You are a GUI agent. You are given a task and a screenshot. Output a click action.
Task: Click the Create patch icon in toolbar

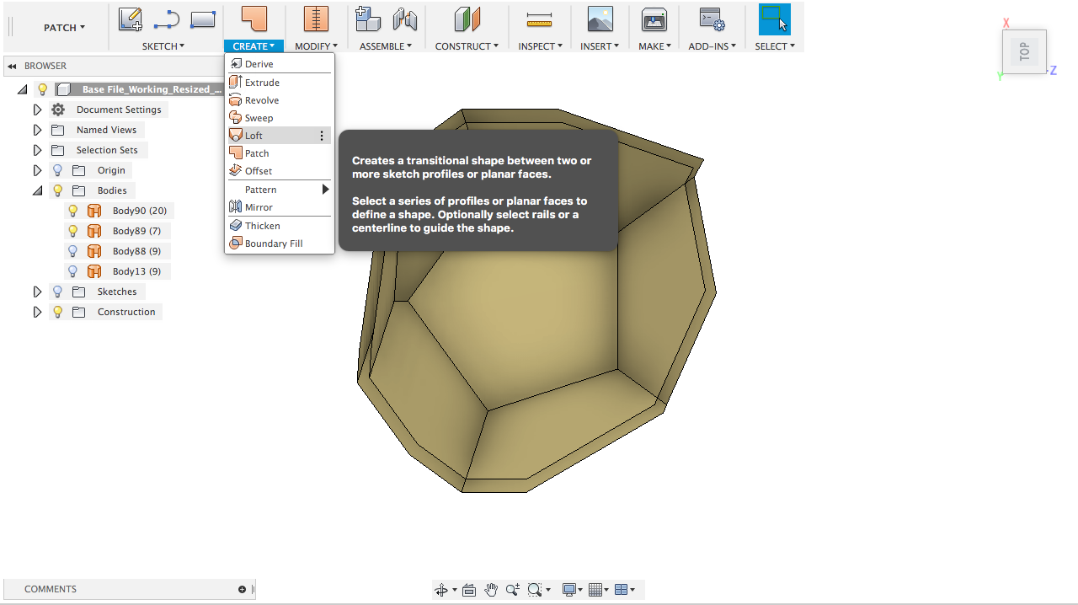pyautogui.click(x=253, y=19)
